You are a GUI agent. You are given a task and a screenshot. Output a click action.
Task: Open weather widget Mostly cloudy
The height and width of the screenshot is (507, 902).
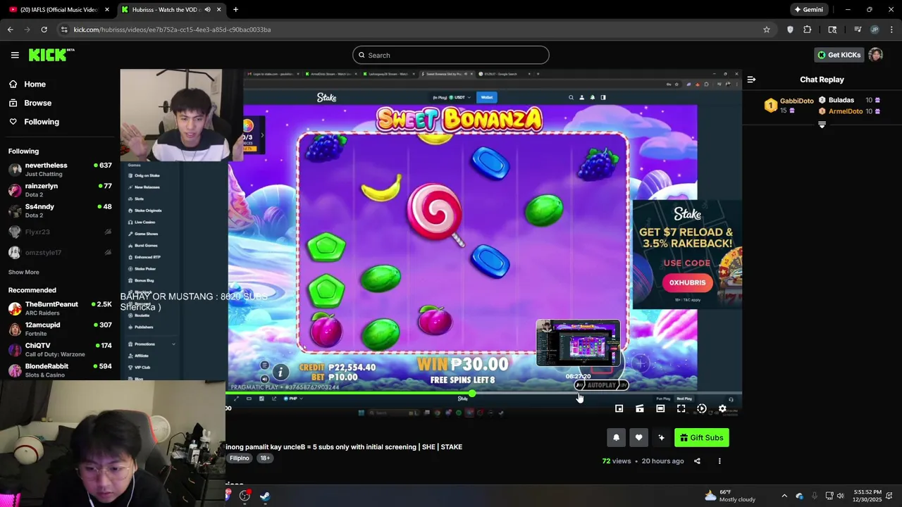tap(729, 496)
